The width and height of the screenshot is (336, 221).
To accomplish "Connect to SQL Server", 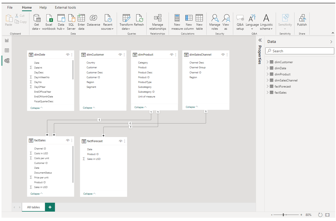I will pyautogui.click(x=71, y=22).
